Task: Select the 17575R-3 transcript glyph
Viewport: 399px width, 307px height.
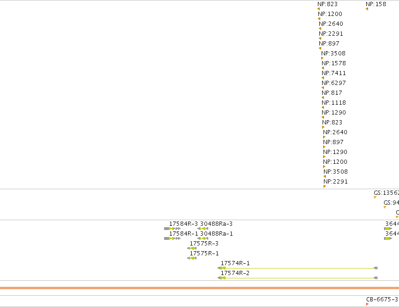Action: 192,248
